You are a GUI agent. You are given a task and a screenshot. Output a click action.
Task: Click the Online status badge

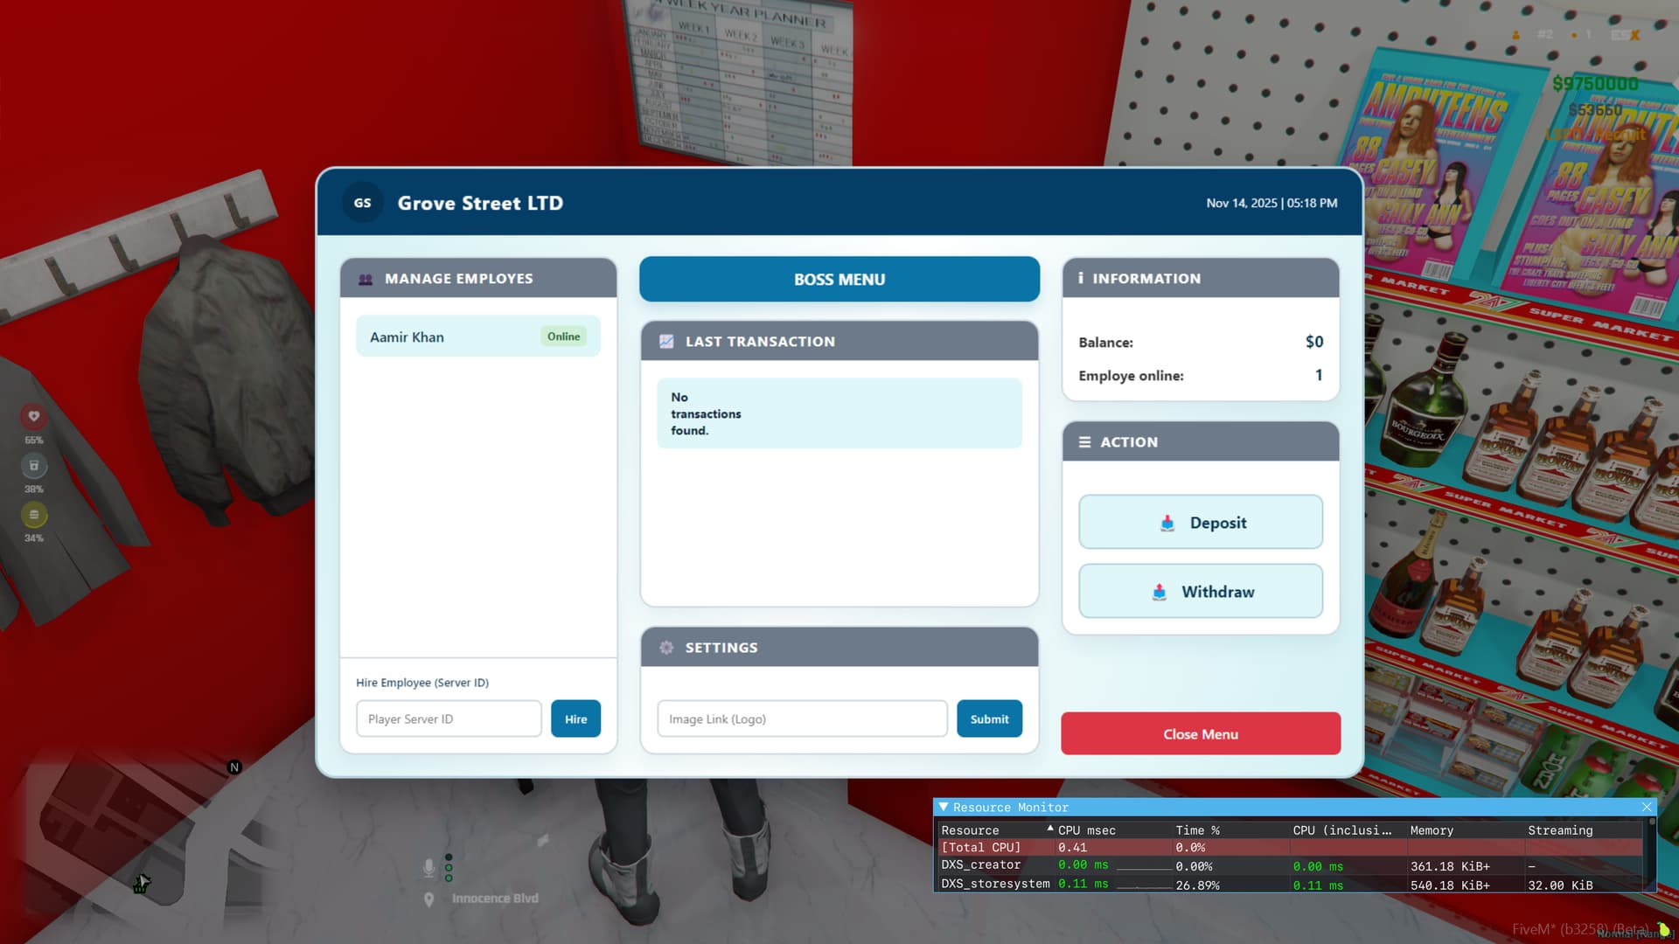[563, 337]
